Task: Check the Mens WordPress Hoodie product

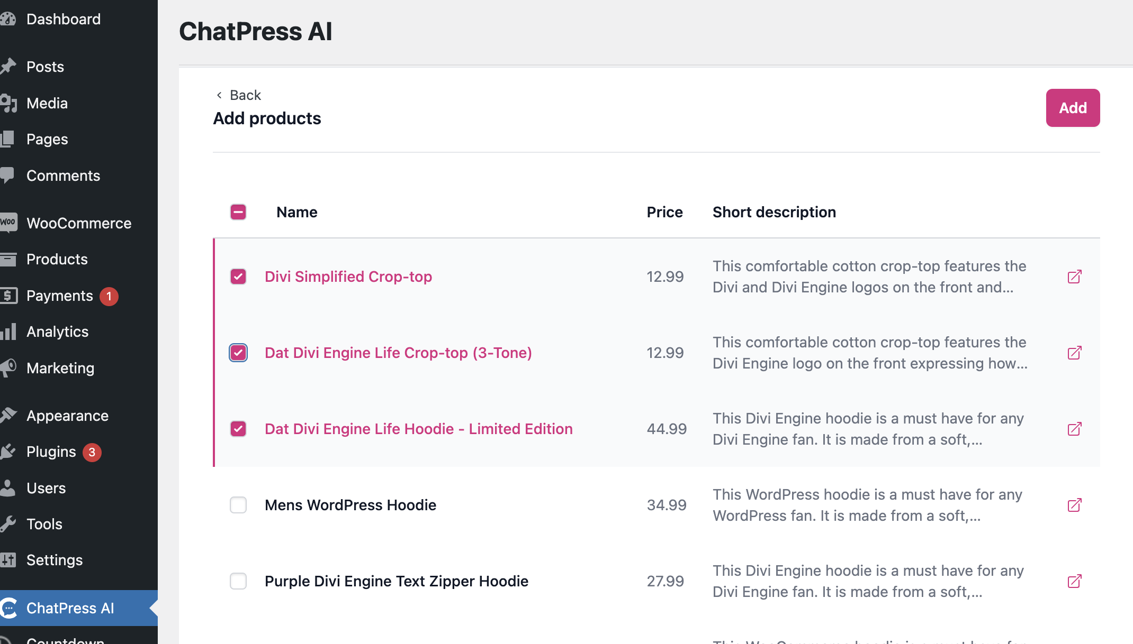Action: point(238,505)
